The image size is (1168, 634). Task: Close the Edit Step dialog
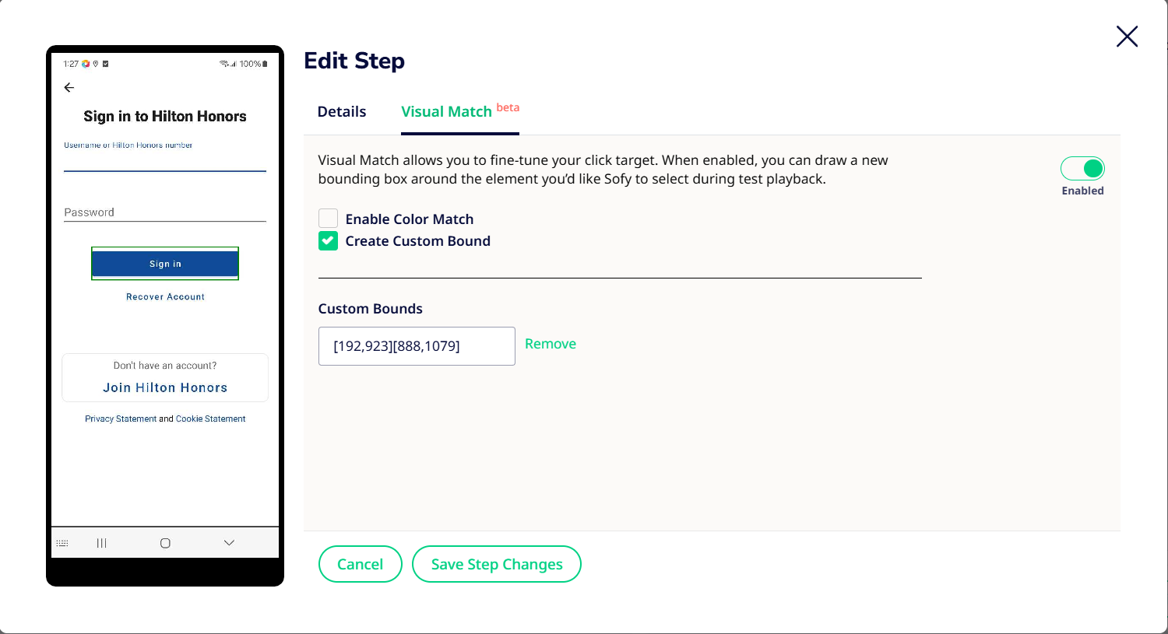1127,37
